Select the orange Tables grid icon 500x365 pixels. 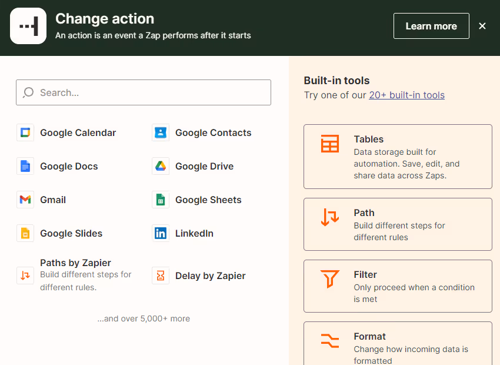[330, 143]
